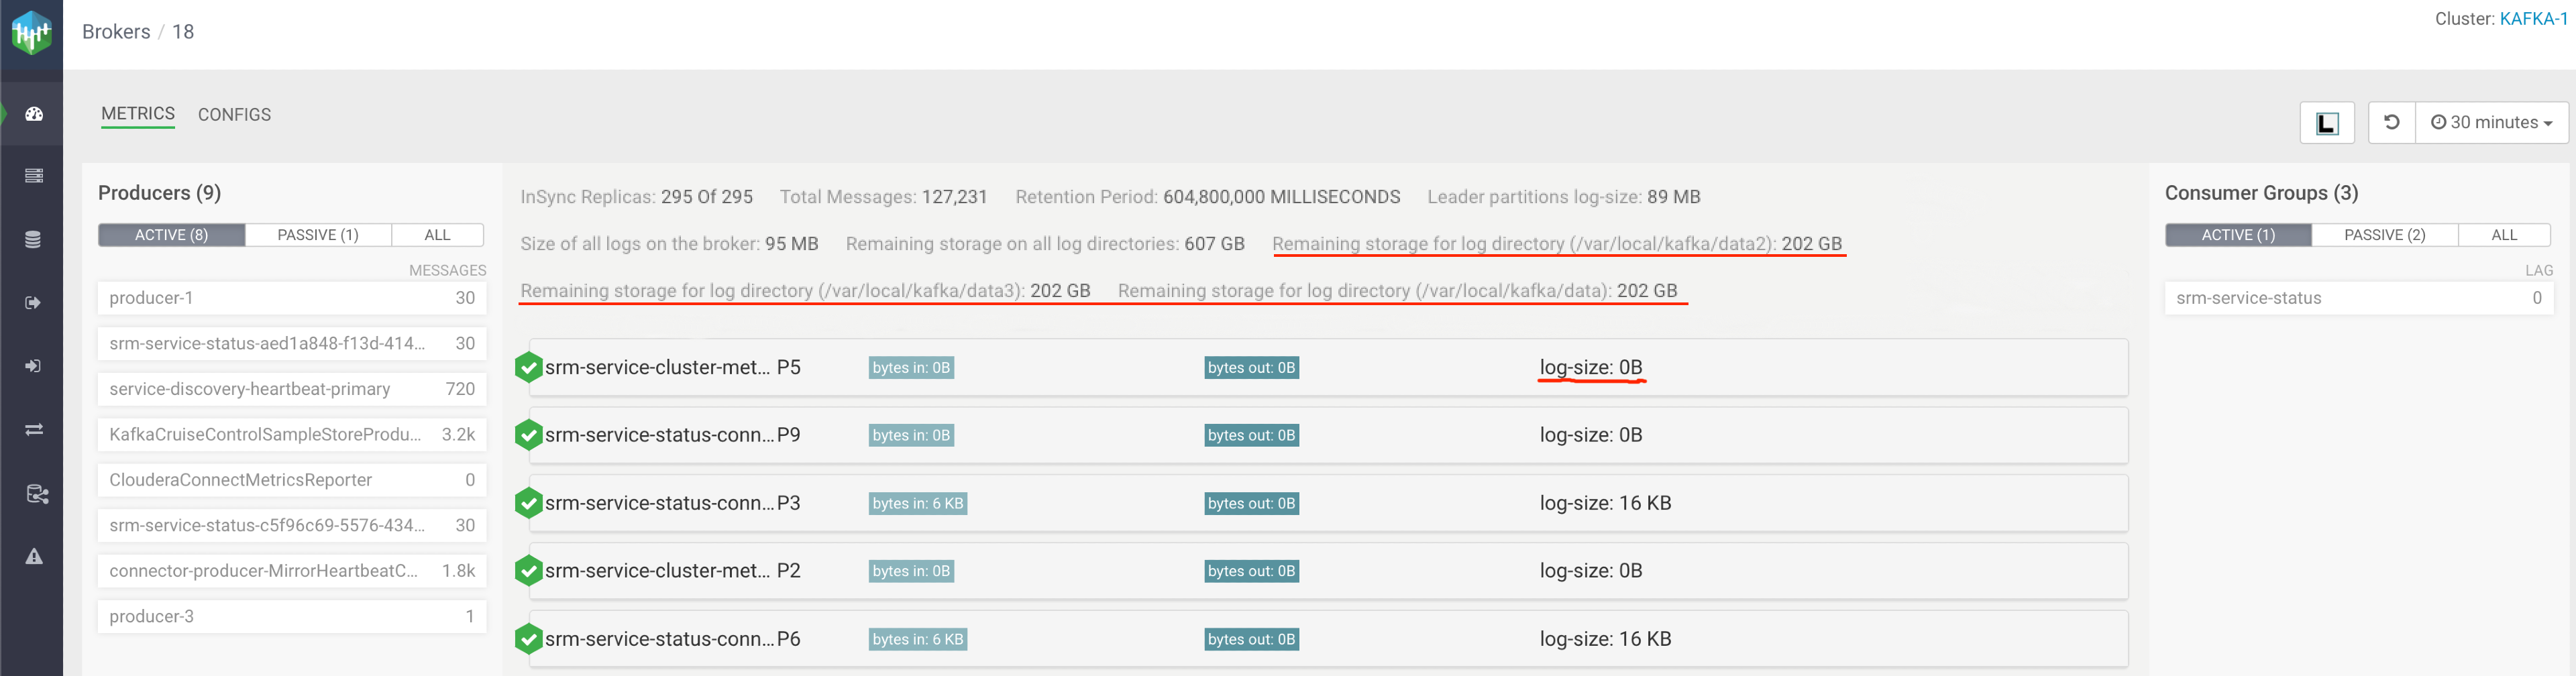
Task: Click Brokers in the breadcrumb
Action: [x=116, y=32]
